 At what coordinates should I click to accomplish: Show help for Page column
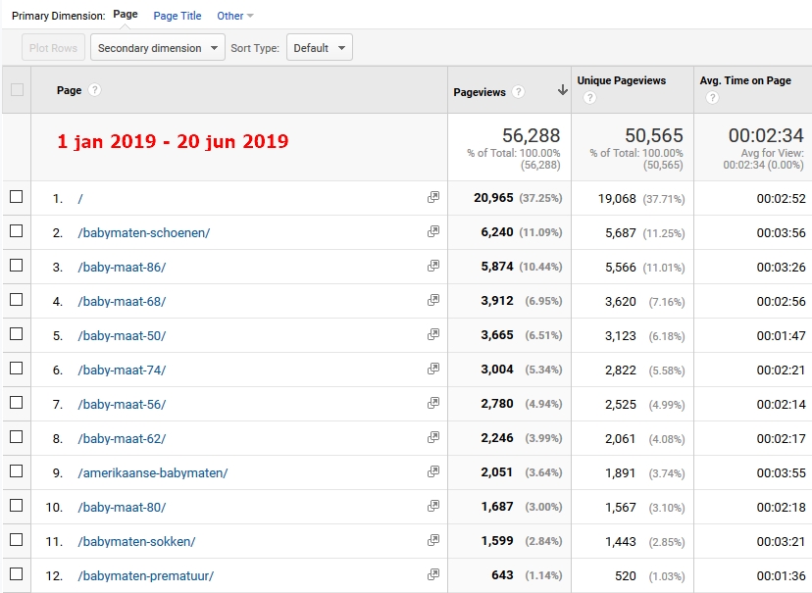[x=94, y=90]
